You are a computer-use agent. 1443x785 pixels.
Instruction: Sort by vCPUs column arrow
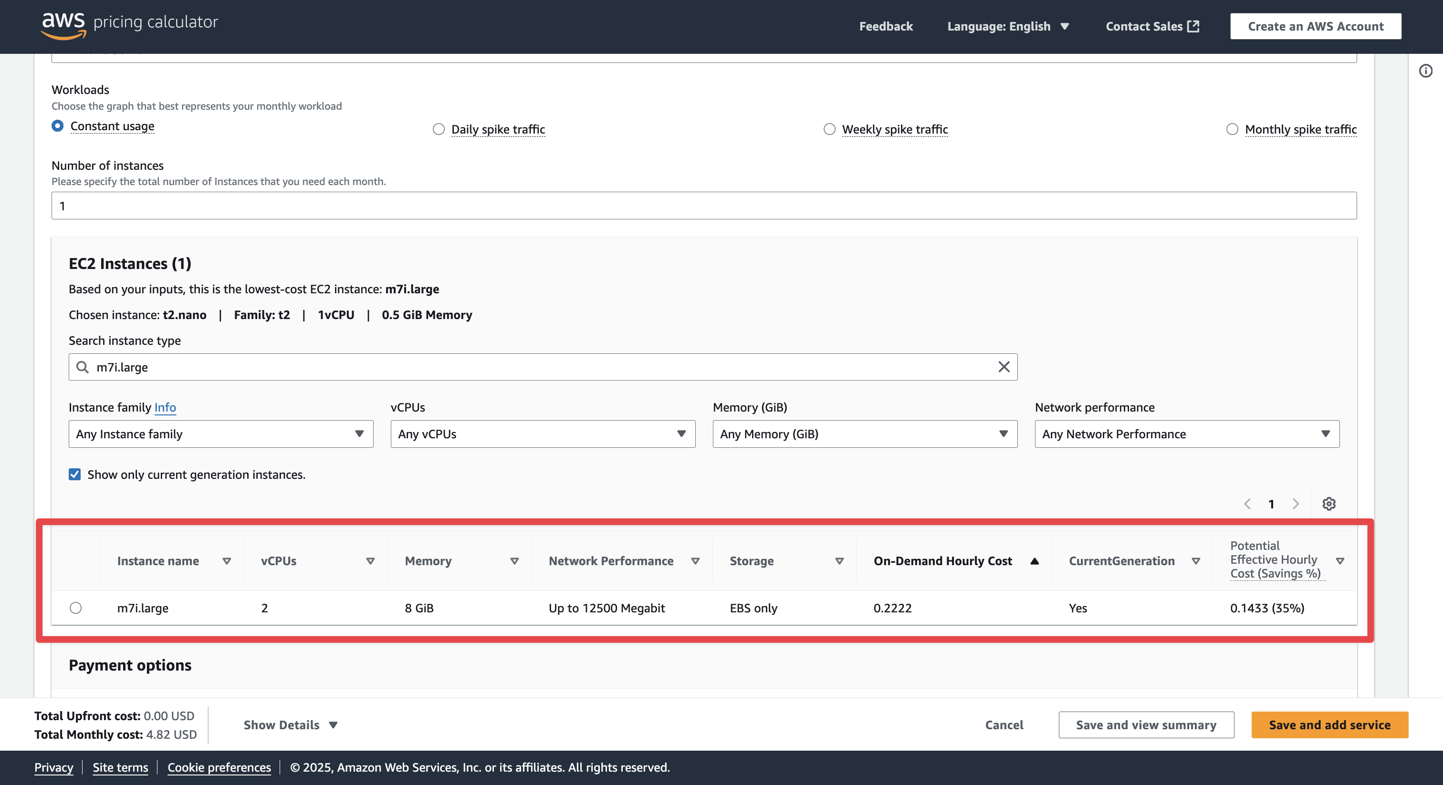pos(370,561)
